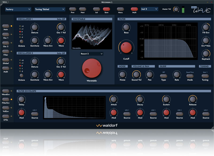Click the Noise knob
The width and height of the screenshot is (214, 156).
123,74
